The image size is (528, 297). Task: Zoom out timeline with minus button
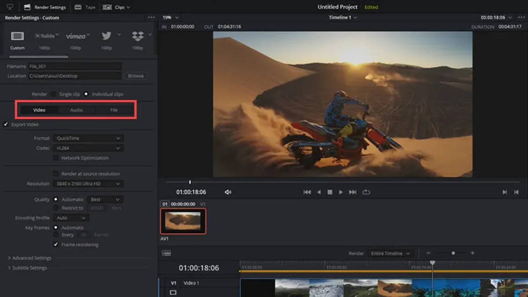coord(428,253)
